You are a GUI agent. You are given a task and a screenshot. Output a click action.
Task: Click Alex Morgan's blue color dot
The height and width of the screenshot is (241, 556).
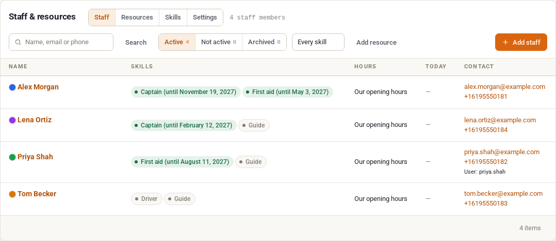click(12, 87)
